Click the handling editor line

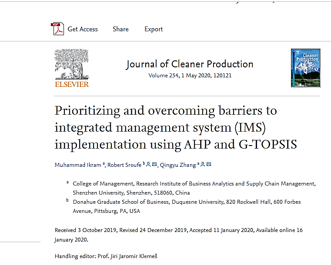[x=106, y=256]
